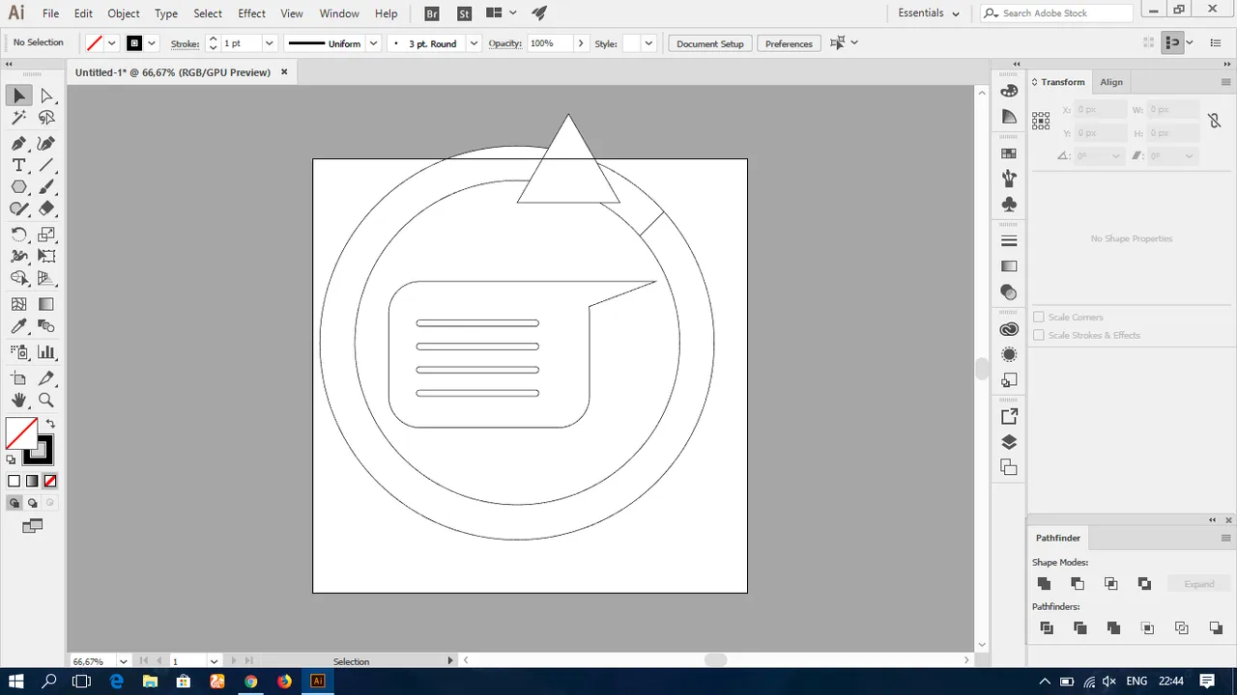Select the Direct Selection tool
Screen dimensions: 1237x695
click(x=46, y=96)
